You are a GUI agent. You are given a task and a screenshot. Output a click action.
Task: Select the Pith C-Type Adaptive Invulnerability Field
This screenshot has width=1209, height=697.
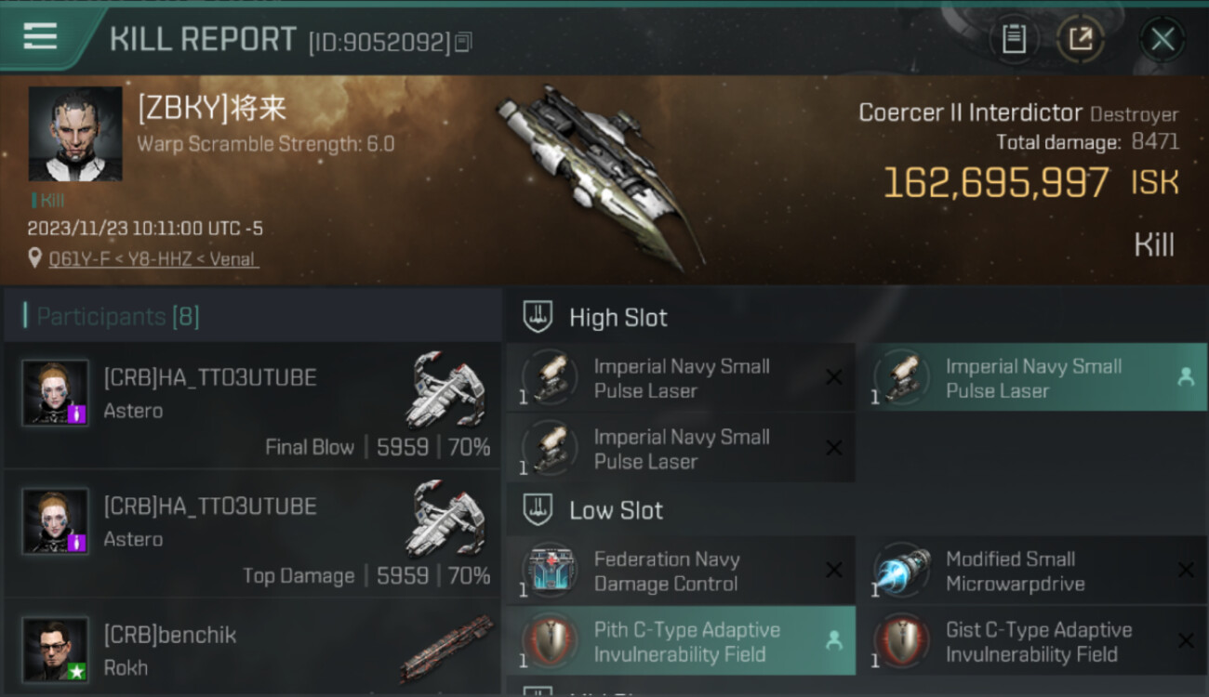[681, 641]
